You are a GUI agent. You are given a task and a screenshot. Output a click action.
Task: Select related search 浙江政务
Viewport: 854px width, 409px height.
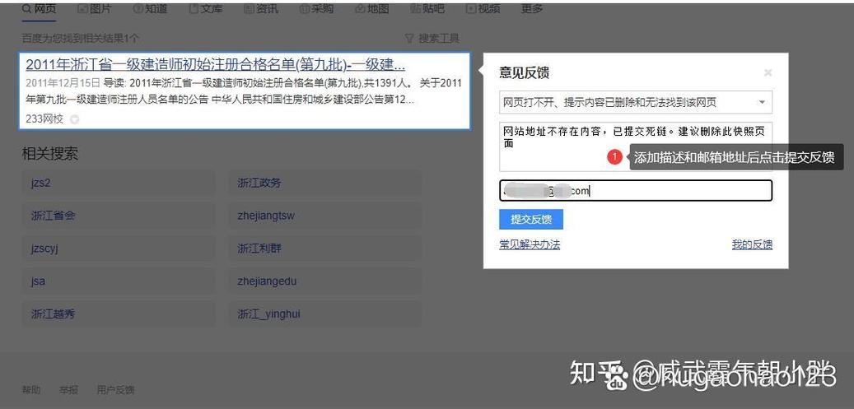click(324, 183)
